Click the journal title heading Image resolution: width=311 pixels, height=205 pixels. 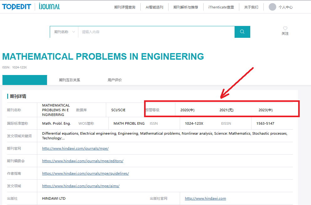pos(103,57)
